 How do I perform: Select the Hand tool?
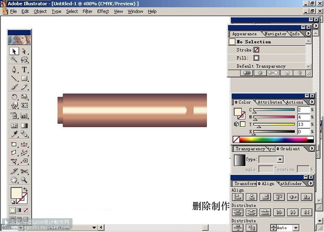(x=14, y=180)
